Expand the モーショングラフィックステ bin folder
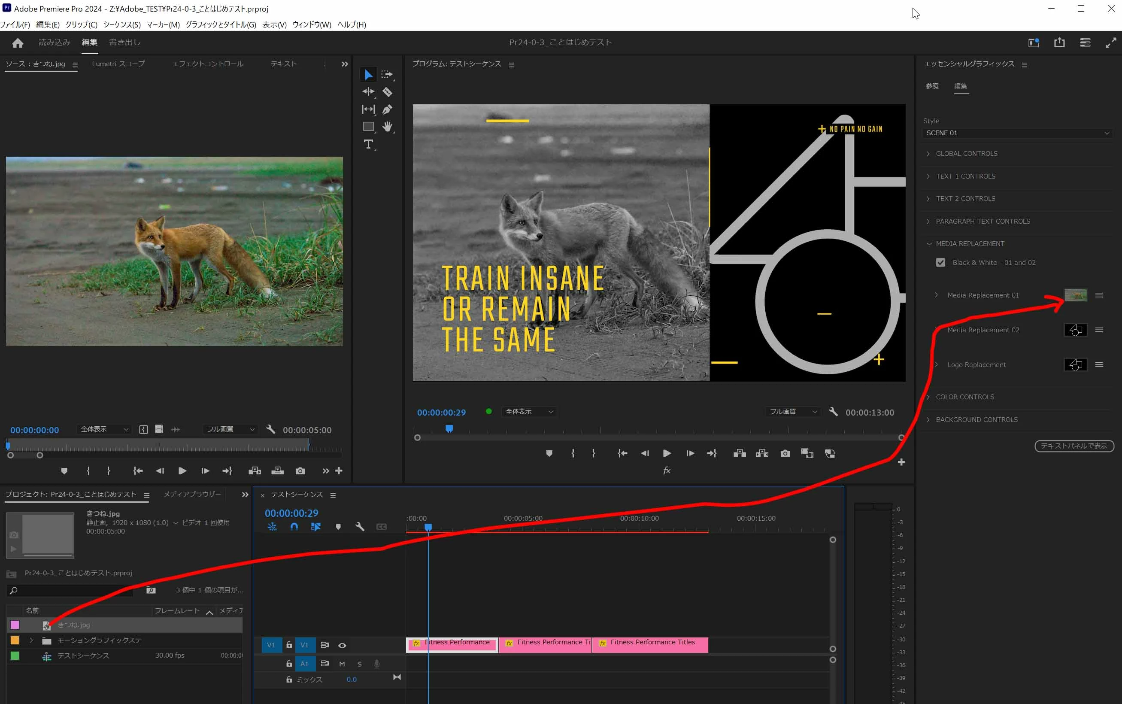This screenshot has height=704, width=1122. (31, 640)
